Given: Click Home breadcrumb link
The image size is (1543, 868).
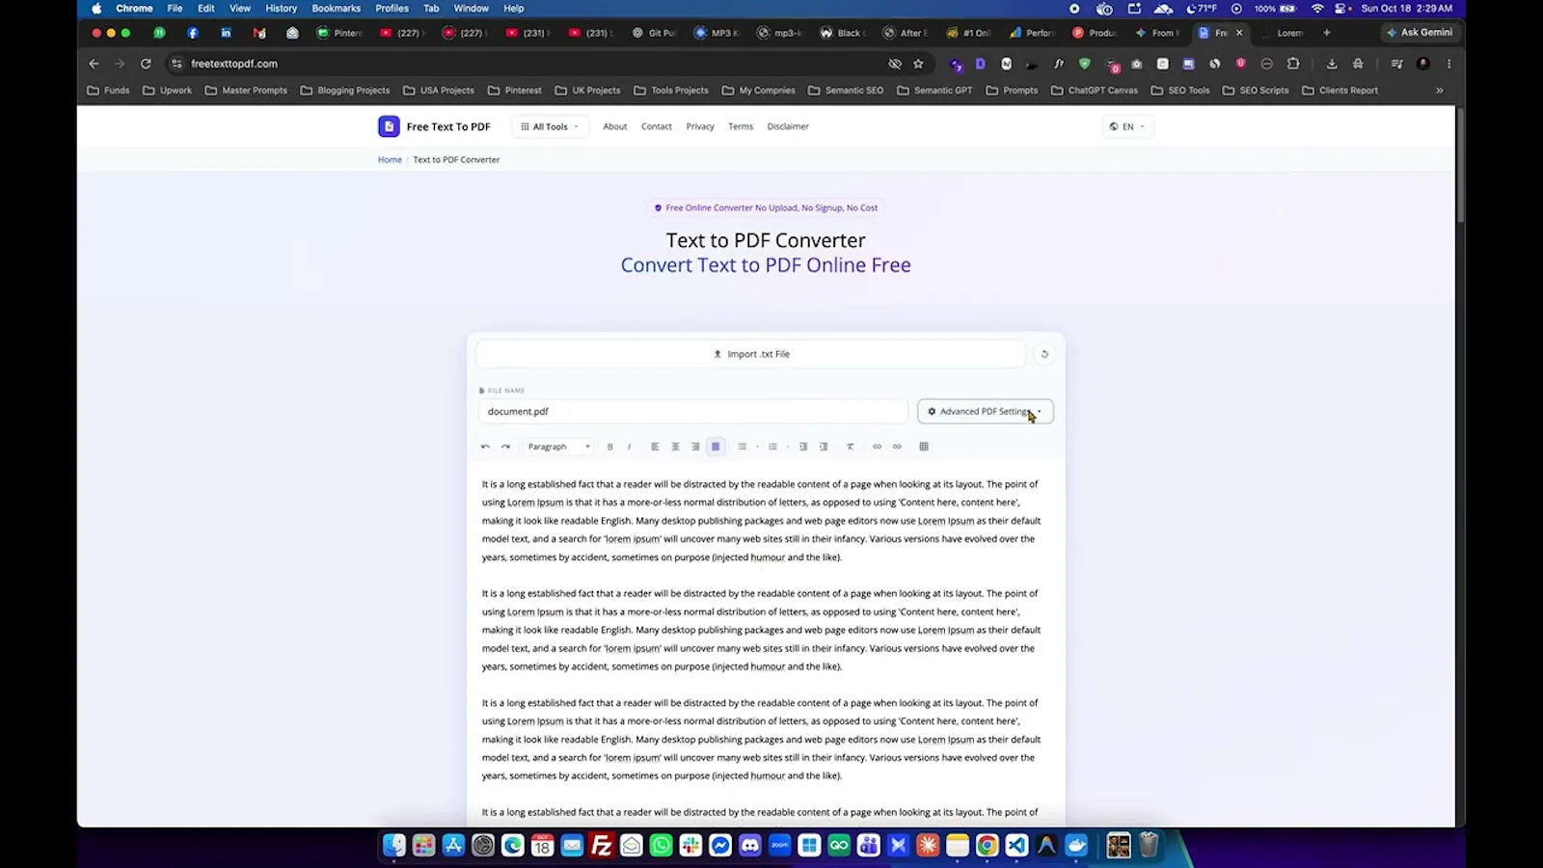Looking at the screenshot, I should 390,160.
